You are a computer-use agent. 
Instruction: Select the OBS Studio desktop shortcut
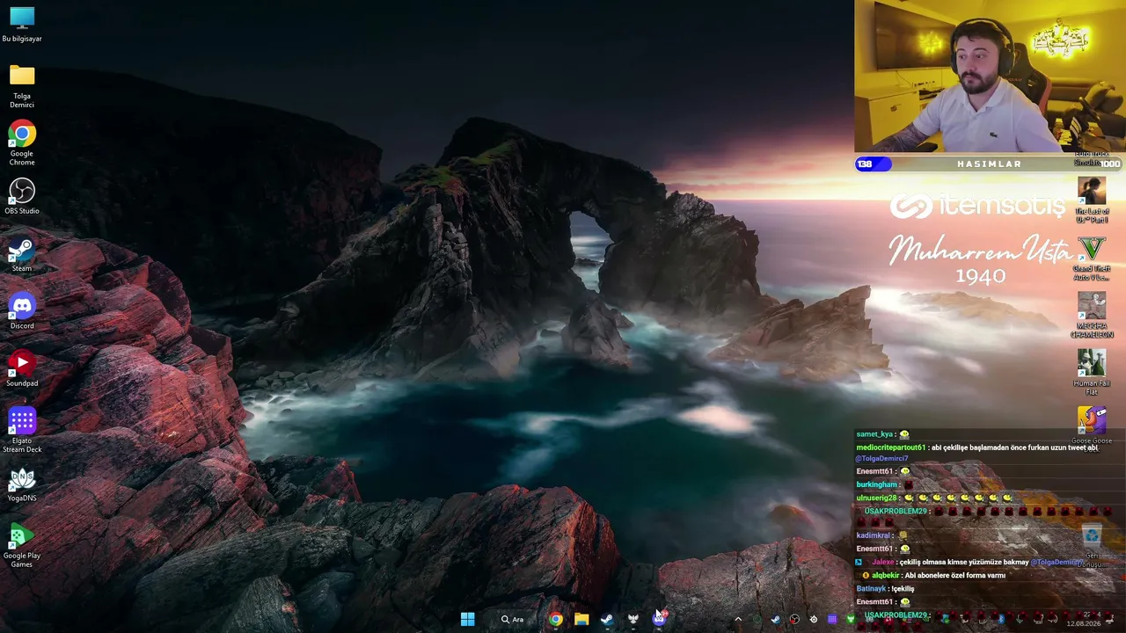(x=22, y=197)
